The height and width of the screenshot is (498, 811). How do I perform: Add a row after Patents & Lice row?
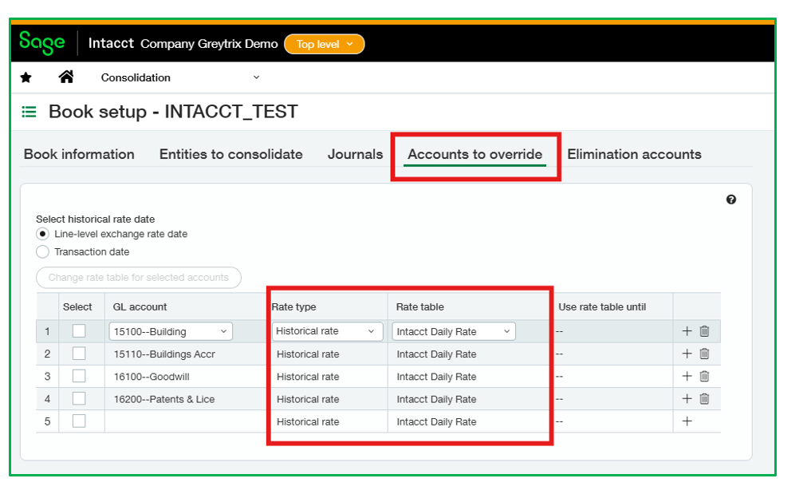(x=687, y=398)
